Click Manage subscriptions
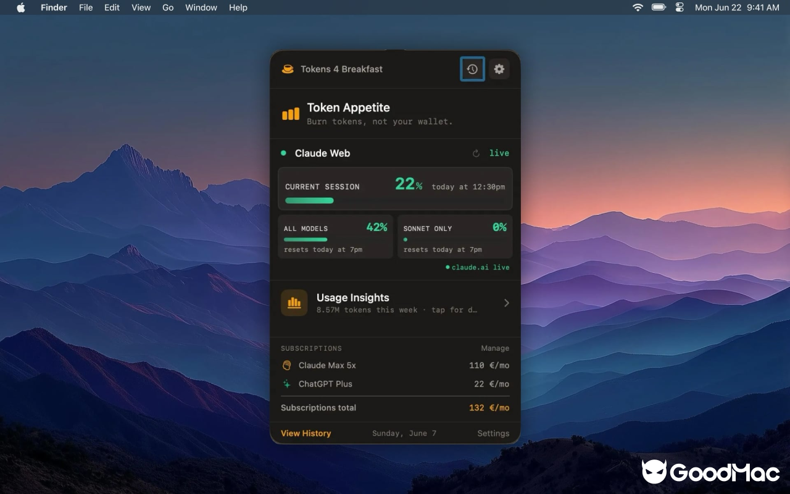This screenshot has width=790, height=494. pyautogui.click(x=495, y=348)
